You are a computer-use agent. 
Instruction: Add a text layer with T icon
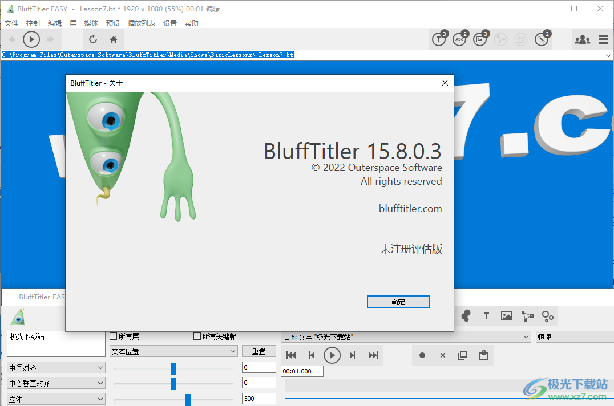486,316
